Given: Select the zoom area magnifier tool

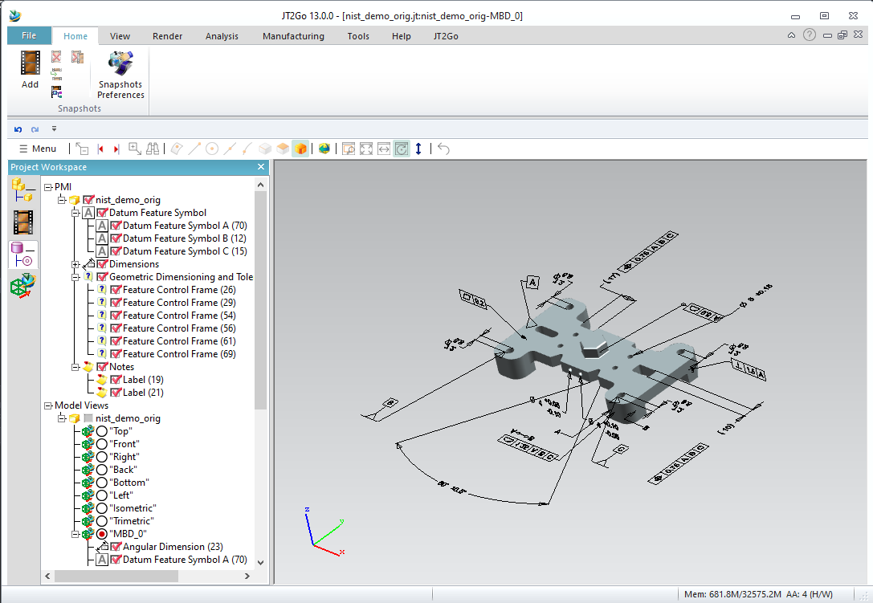Looking at the screenshot, I should pos(134,149).
